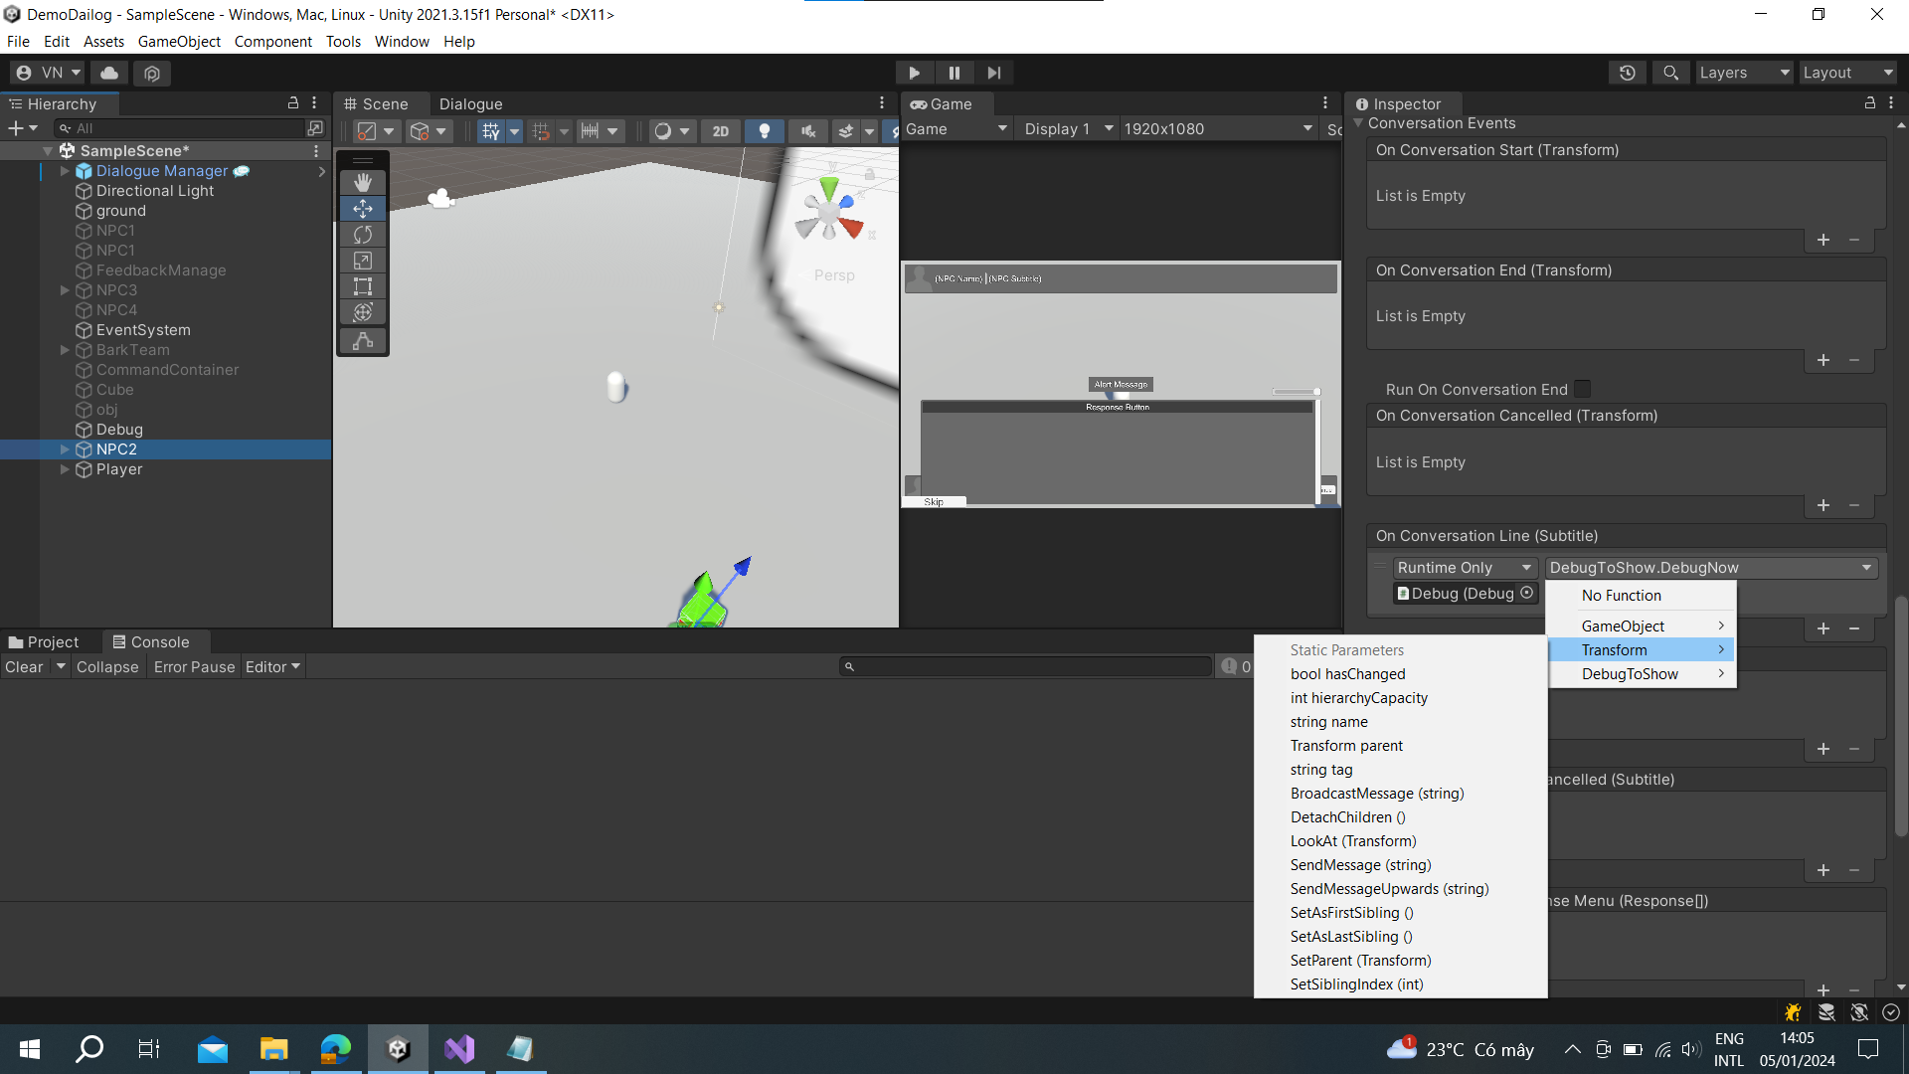Choose No Function from the popup
Screen dimensions: 1909x1074
pyautogui.click(x=1641, y=596)
